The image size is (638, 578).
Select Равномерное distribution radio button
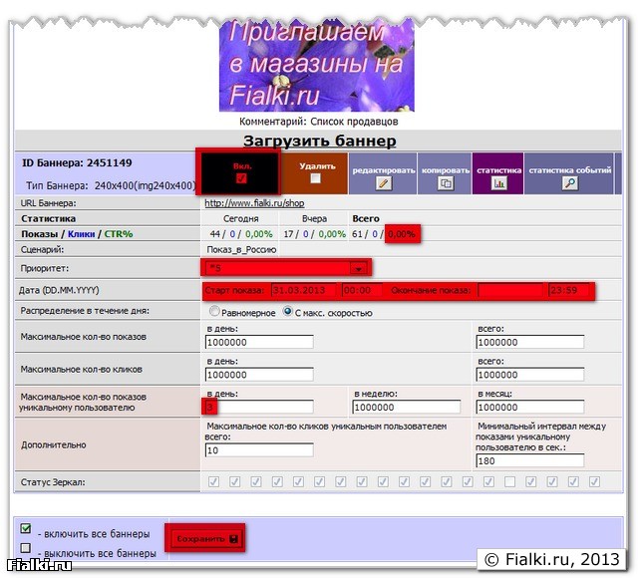pos(212,312)
